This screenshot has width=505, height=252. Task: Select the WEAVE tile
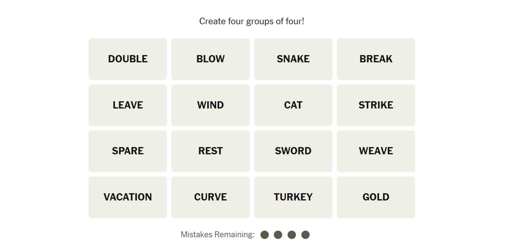pyautogui.click(x=376, y=151)
